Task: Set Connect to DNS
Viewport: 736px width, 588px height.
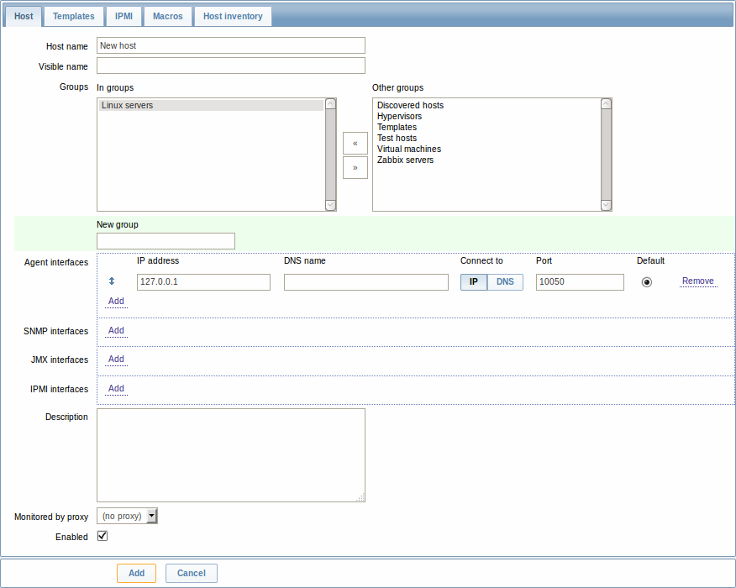Action: click(x=505, y=282)
